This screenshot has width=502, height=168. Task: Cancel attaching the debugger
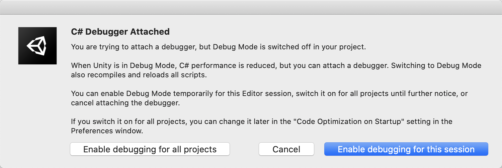(286, 149)
